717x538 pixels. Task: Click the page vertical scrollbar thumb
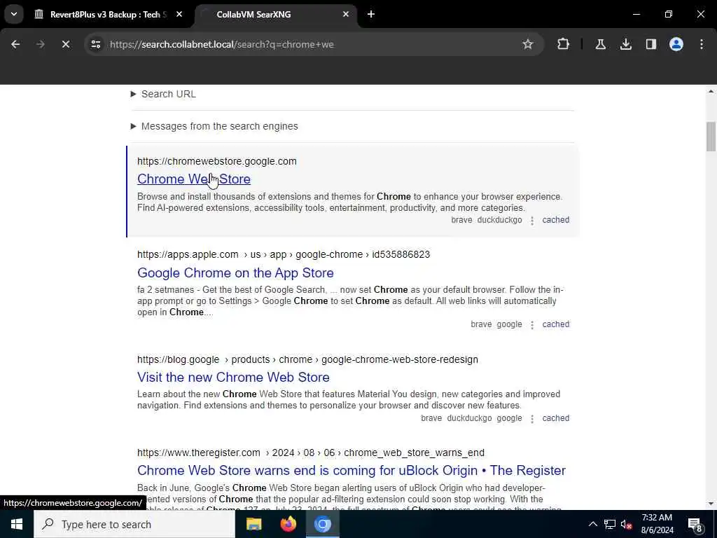pos(711,137)
